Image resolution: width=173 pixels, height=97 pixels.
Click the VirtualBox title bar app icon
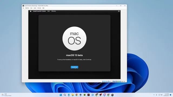coord(23,6)
